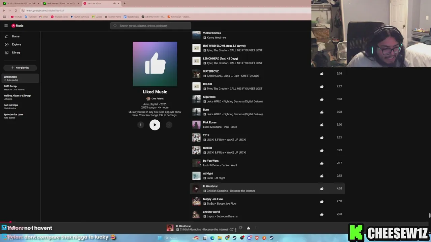Open the Violent Crimes song
This screenshot has height=242, width=431.
[212, 33]
